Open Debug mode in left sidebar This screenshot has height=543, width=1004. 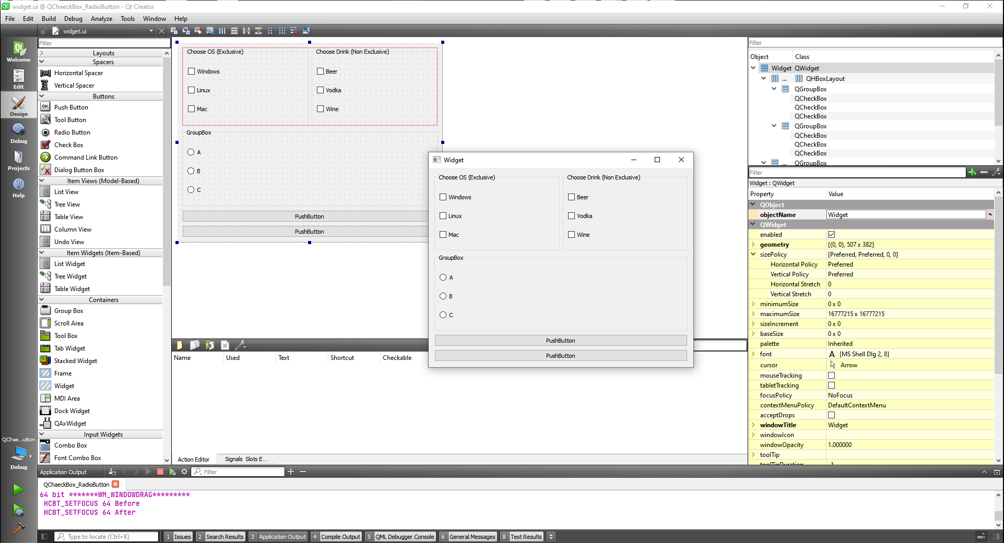click(18, 133)
